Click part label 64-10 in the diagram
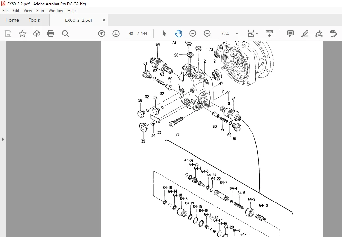This screenshot has height=237, width=342. tap(263, 206)
